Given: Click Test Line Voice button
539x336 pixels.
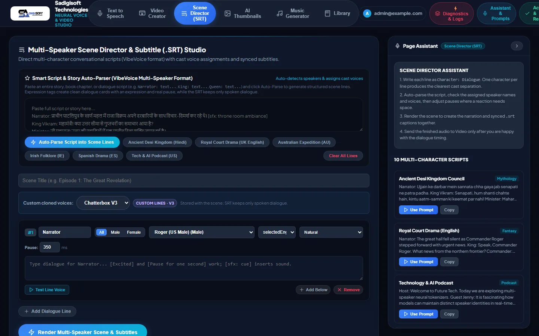Looking at the screenshot, I should tap(47, 290).
